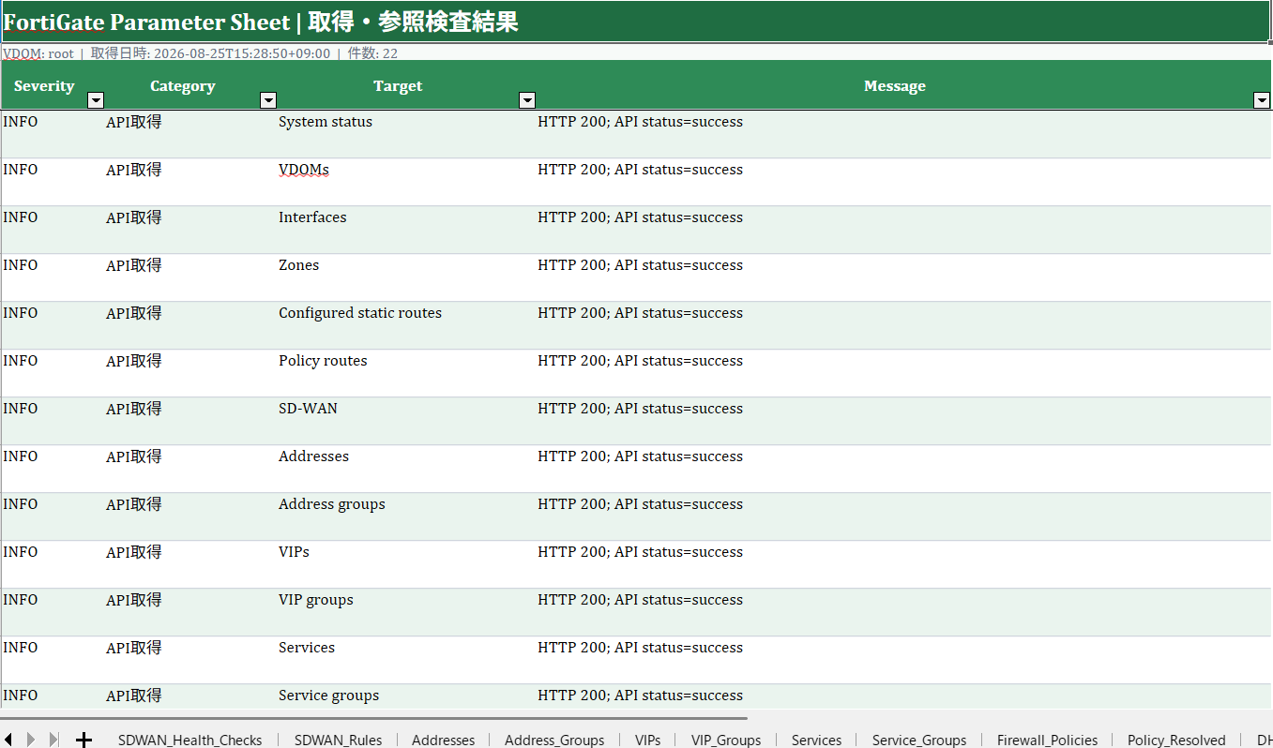The height and width of the screenshot is (748, 1273).
Task: Select the 'System status' target cell
Action: tap(406, 134)
